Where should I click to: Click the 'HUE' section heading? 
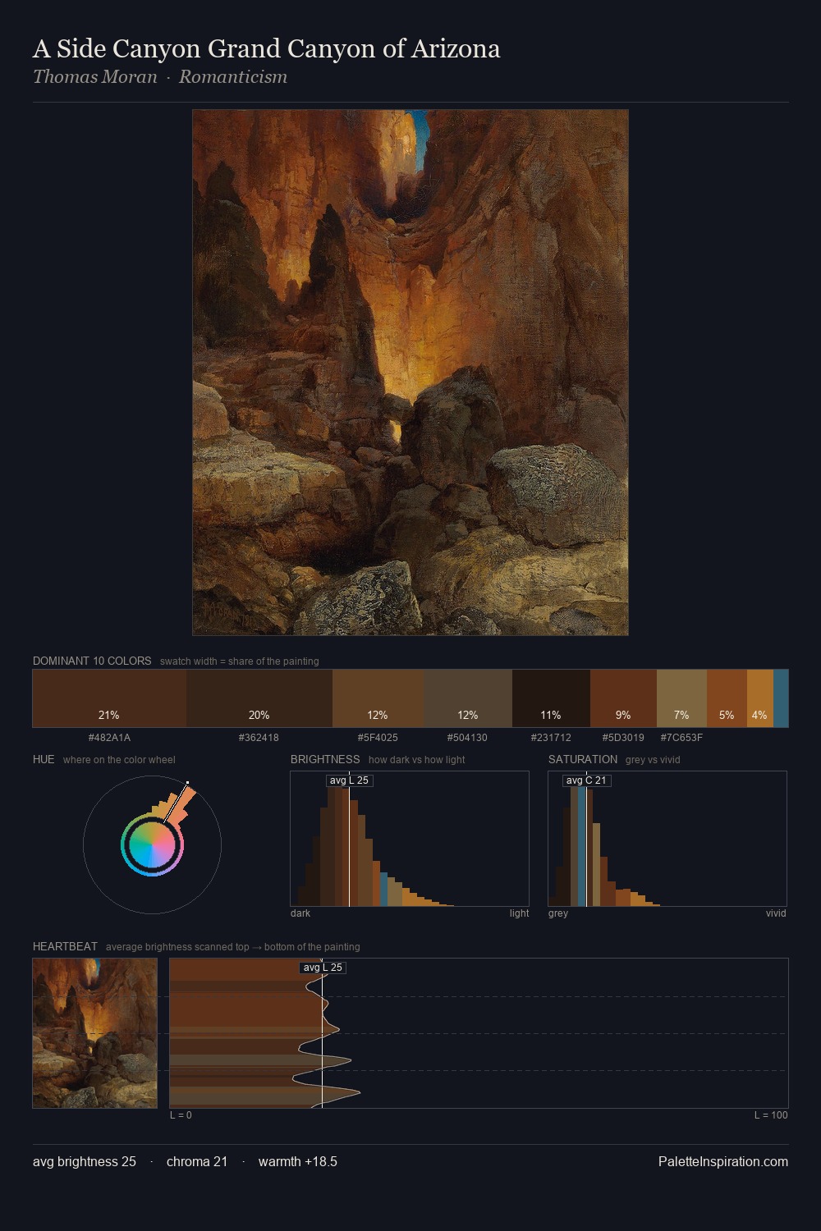[44, 759]
